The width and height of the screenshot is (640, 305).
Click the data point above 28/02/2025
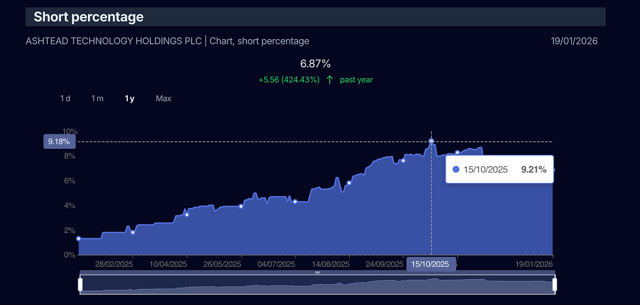pos(133,233)
